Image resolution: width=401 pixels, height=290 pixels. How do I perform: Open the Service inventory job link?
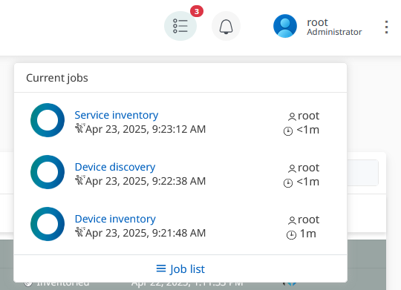[117, 115]
